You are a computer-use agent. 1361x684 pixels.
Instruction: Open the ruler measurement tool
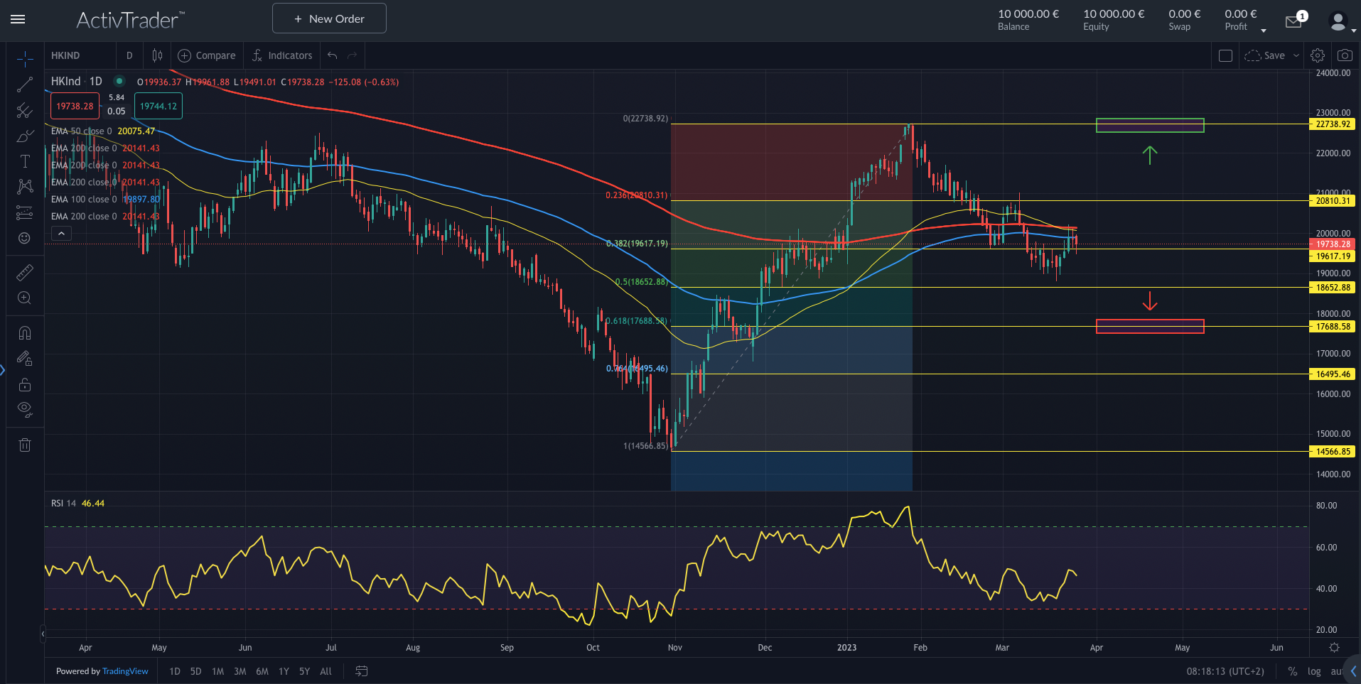24,272
